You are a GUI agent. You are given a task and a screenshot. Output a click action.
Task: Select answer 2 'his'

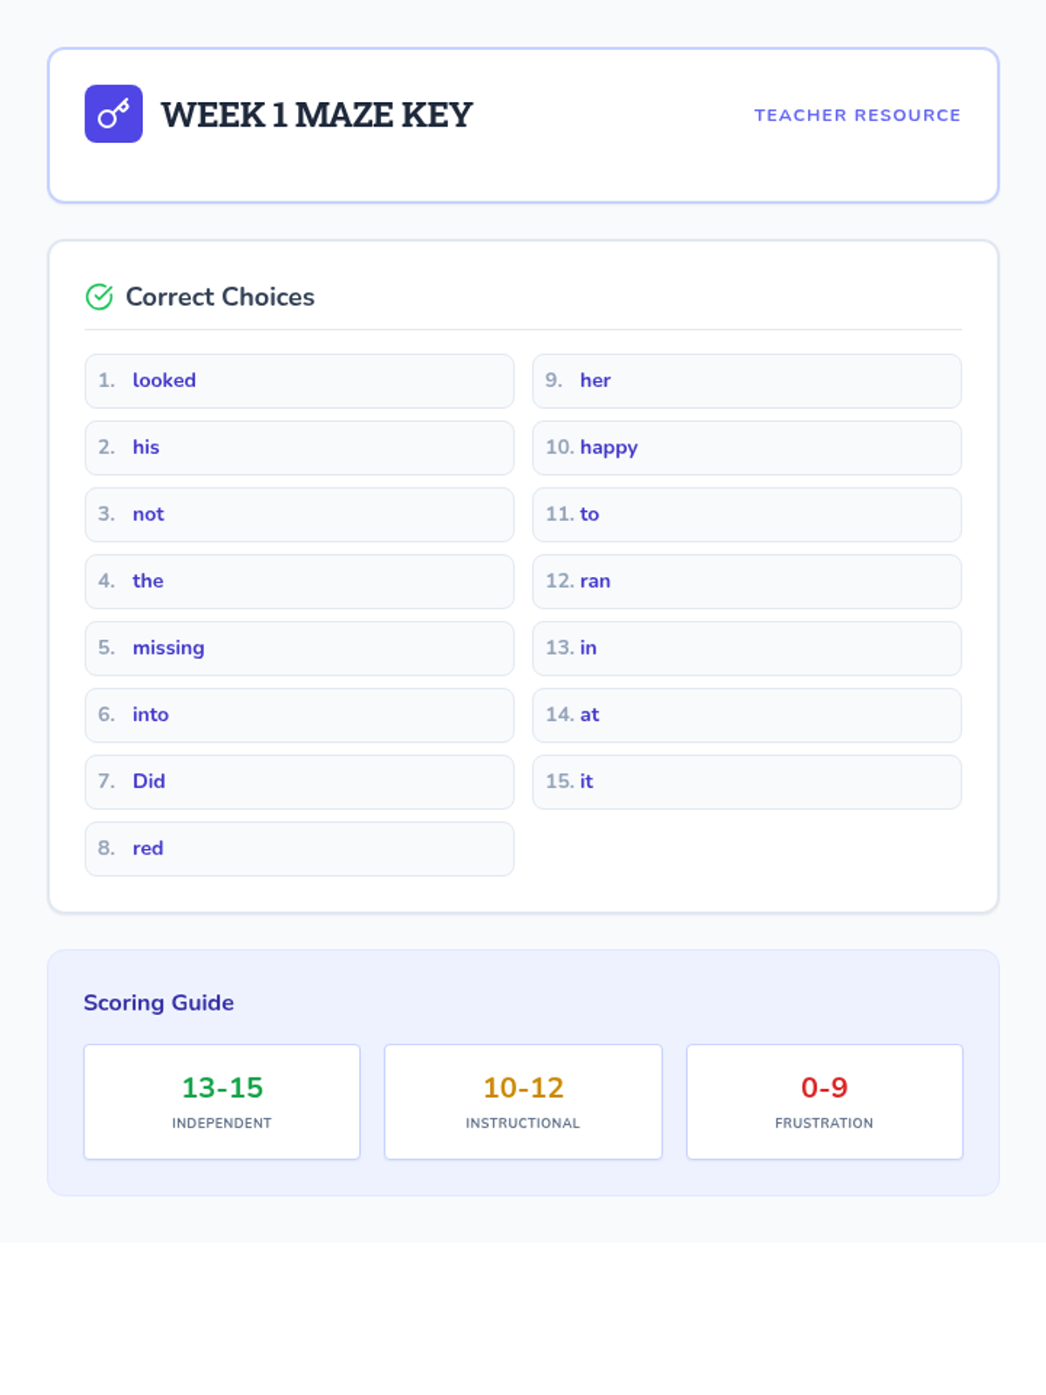coord(299,448)
